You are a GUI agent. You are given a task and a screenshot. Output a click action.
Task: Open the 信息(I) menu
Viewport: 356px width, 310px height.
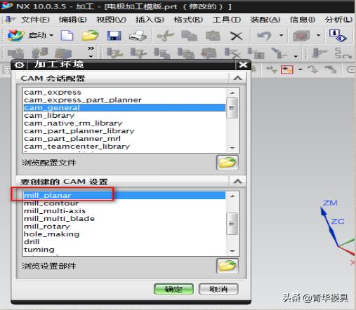[x=303, y=20]
